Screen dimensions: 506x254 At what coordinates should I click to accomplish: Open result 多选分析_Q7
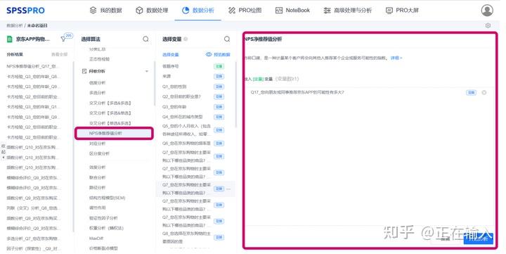pyautogui.click(x=32, y=239)
